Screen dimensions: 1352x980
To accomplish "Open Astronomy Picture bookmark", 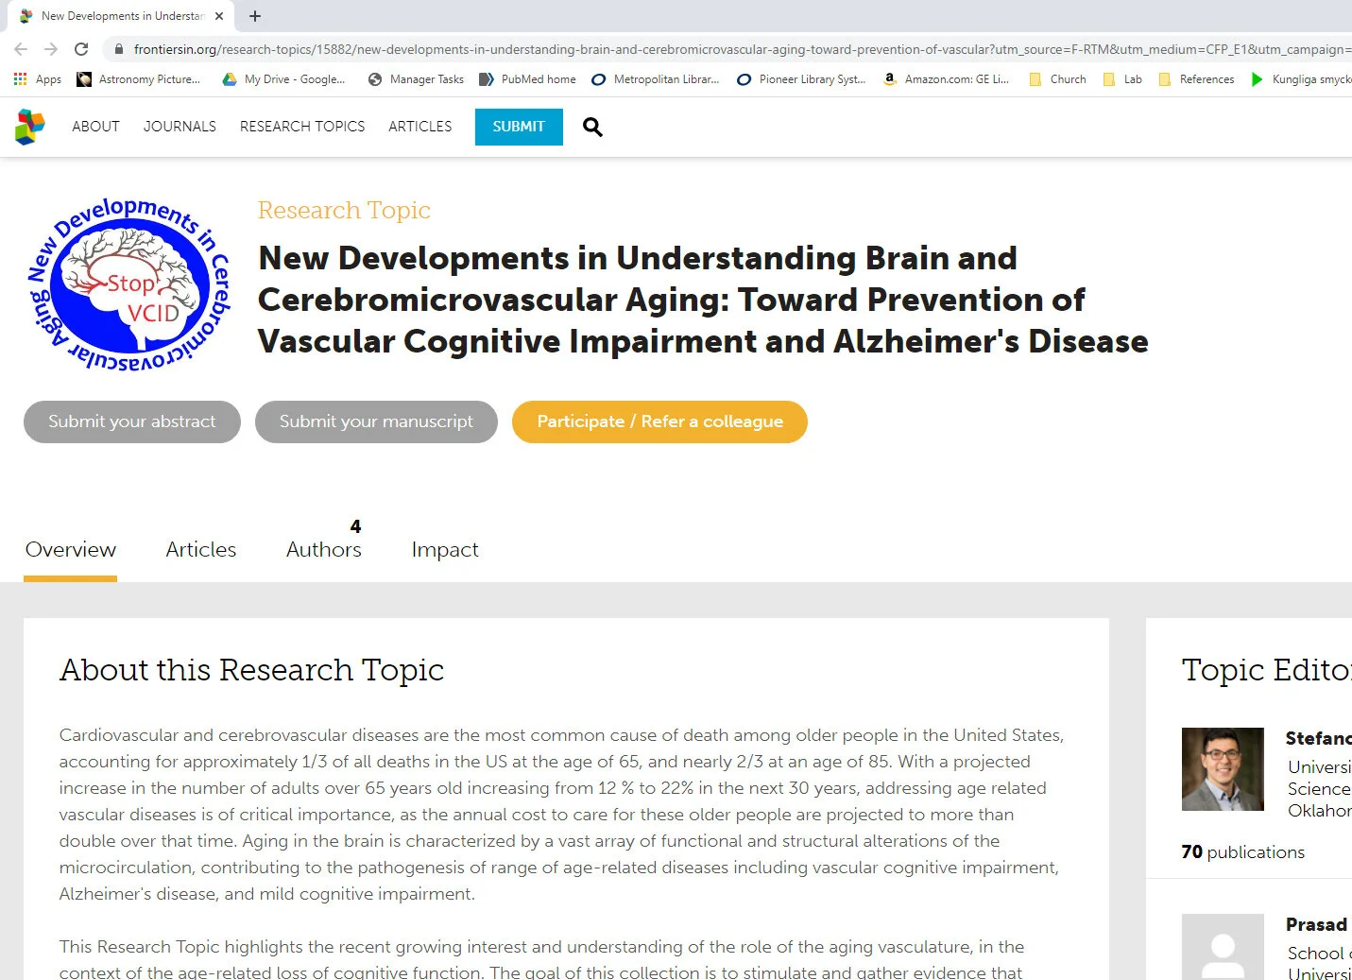I will (x=139, y=79).
